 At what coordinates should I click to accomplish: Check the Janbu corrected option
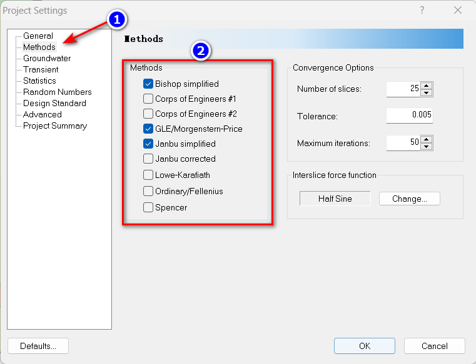148,159
